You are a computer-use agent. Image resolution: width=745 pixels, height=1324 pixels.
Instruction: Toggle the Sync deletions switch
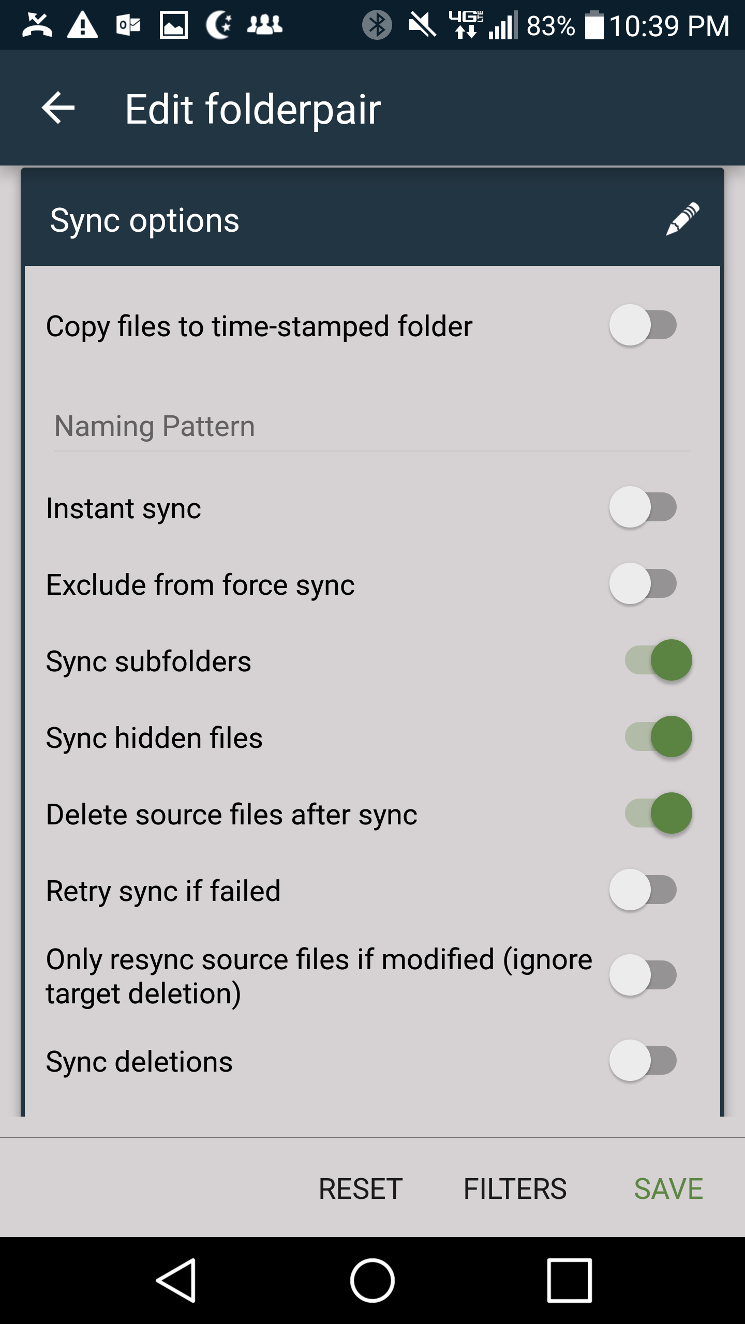[x=643, y=1060]
